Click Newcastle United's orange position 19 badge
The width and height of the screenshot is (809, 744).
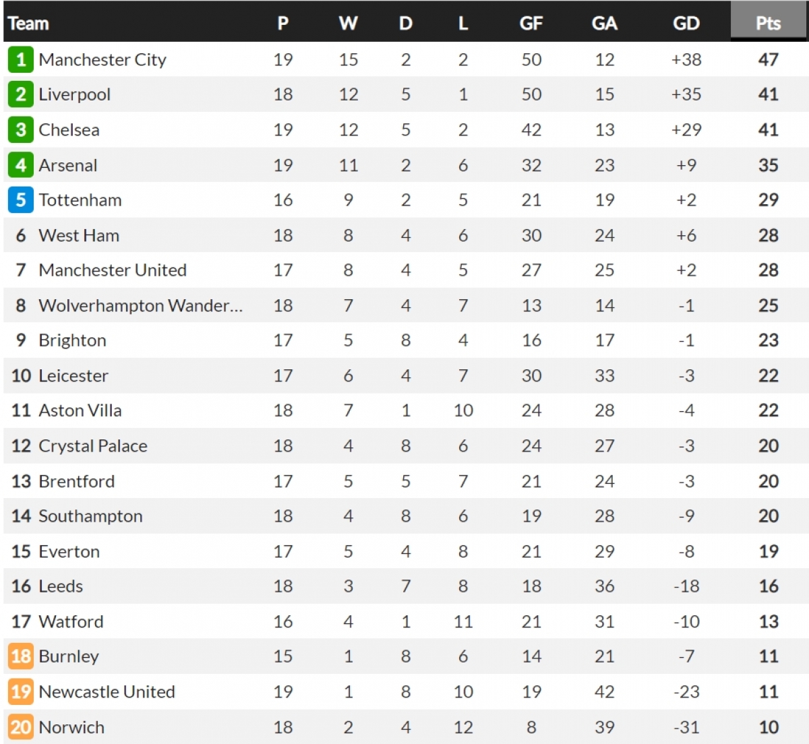coord(21,691)
